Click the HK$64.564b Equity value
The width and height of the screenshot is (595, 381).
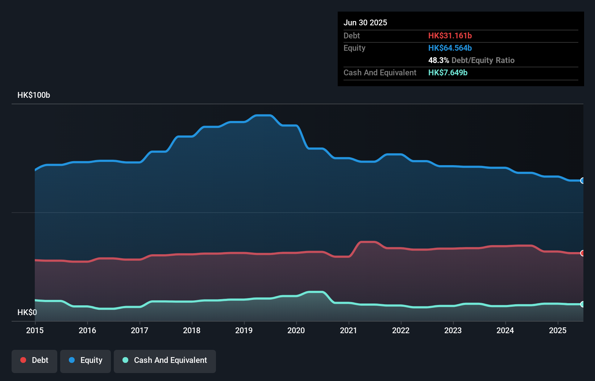tap(450, 47)
